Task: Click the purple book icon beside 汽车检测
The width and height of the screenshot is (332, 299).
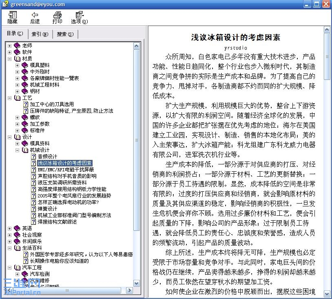Action: (25, 274)
